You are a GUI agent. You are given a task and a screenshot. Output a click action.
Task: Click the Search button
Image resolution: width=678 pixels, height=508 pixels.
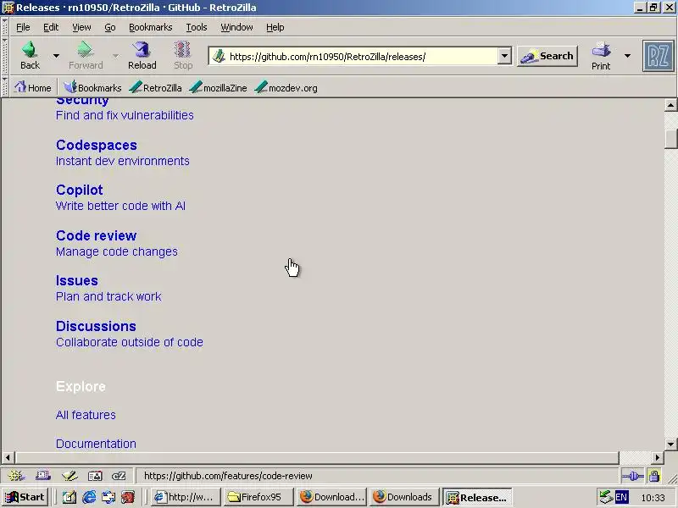point(547,56)
